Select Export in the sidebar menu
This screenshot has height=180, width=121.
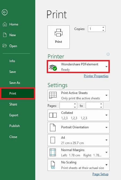[x=14, y=115]
